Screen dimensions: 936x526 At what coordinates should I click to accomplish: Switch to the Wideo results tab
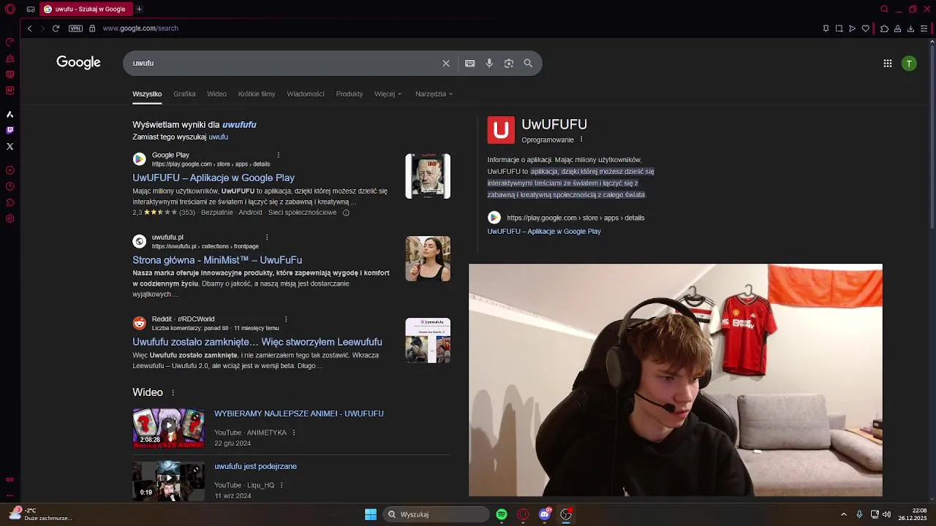point(216,94)
